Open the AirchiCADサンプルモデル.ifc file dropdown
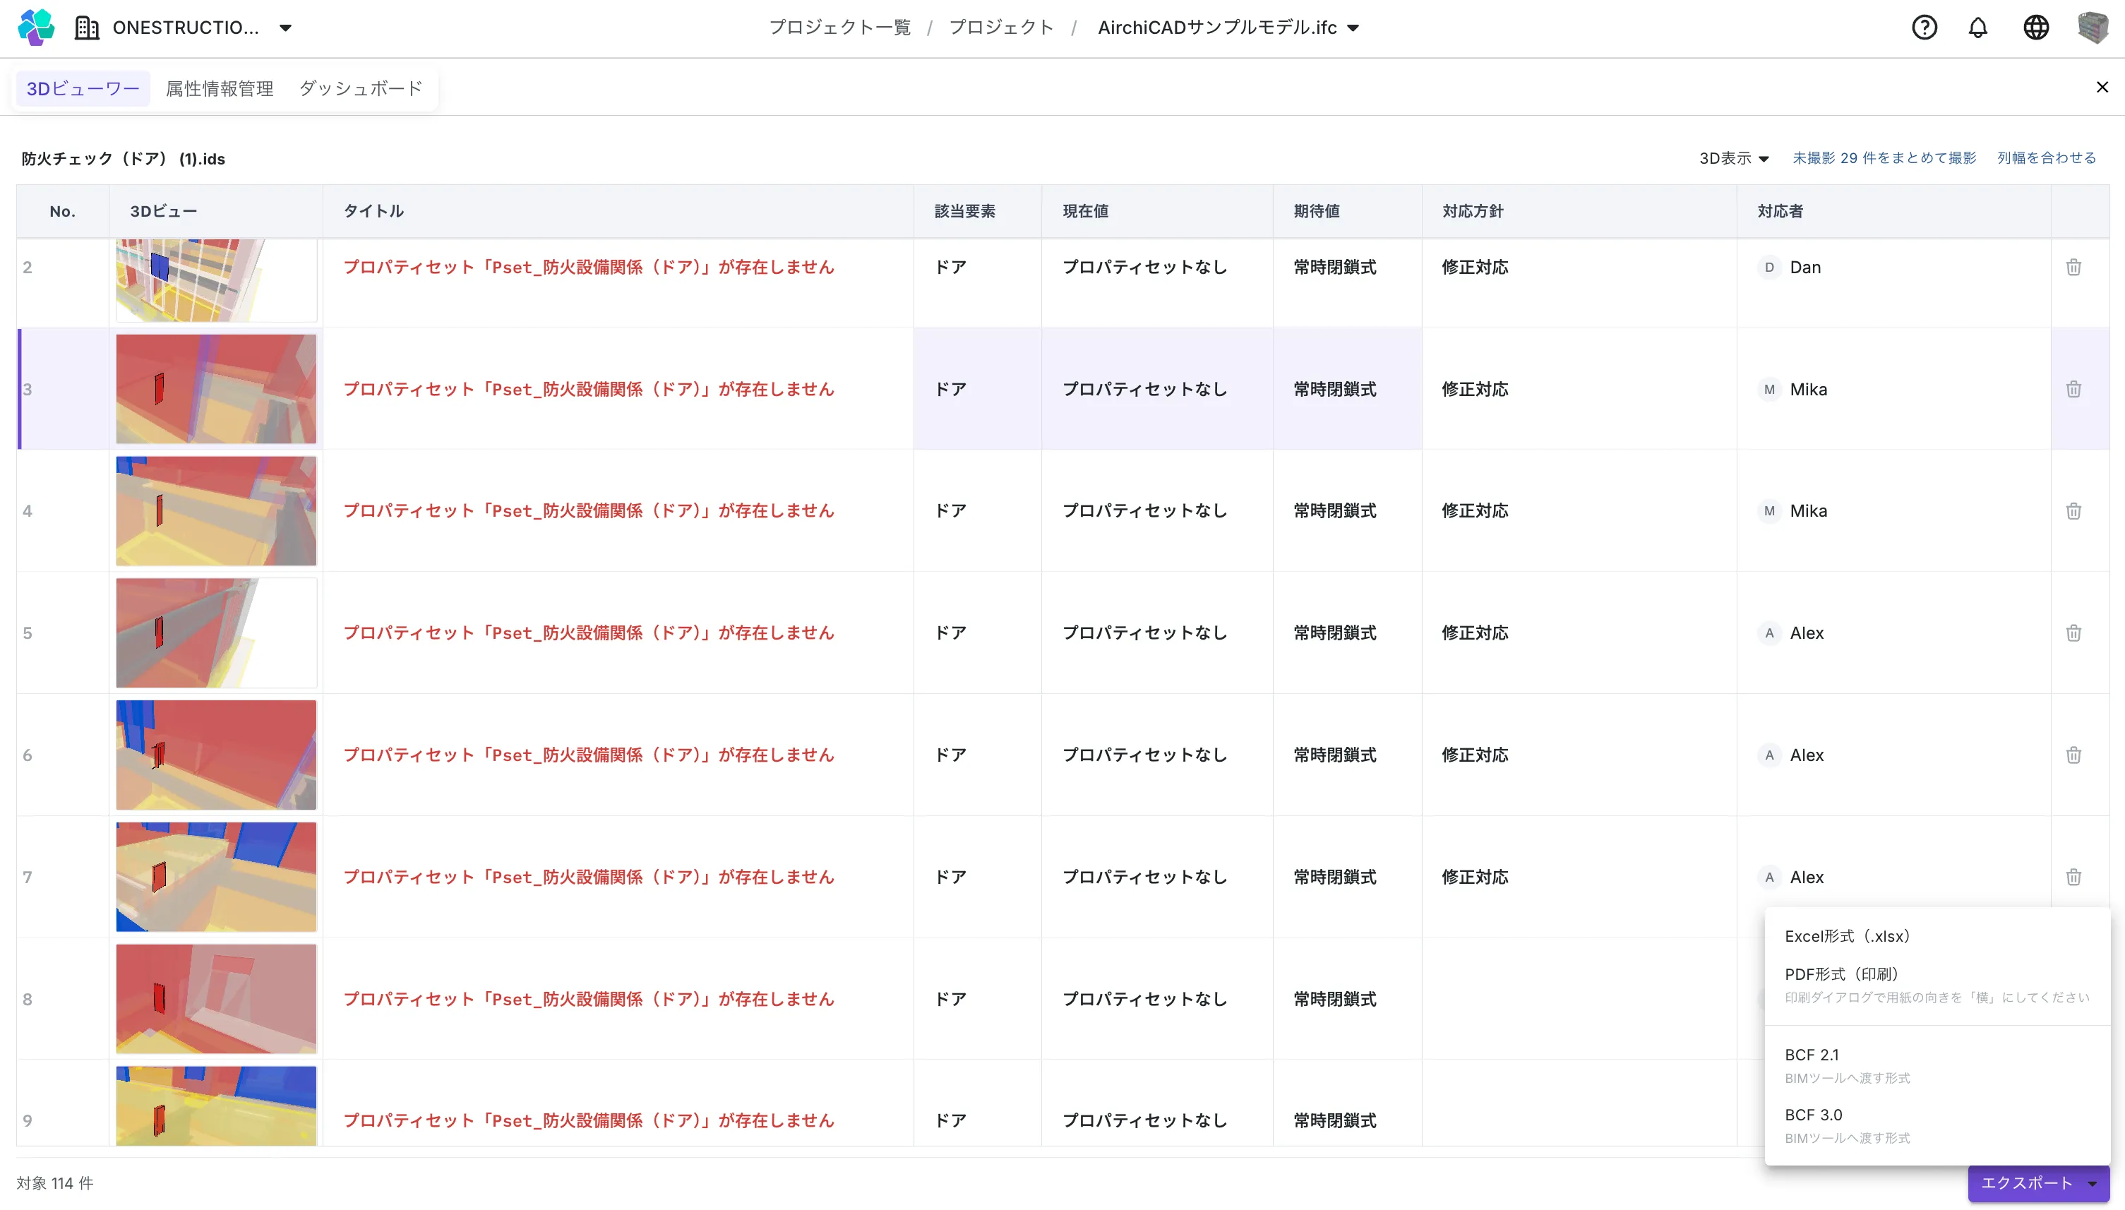The width and height of the screenshot is (2125, 1210). click(x=1353, y=28)
